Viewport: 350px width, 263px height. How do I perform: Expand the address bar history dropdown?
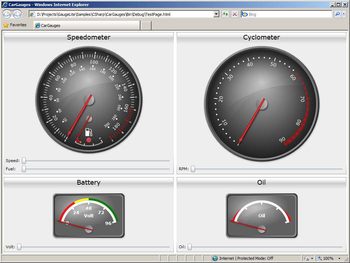click(216, 14)
